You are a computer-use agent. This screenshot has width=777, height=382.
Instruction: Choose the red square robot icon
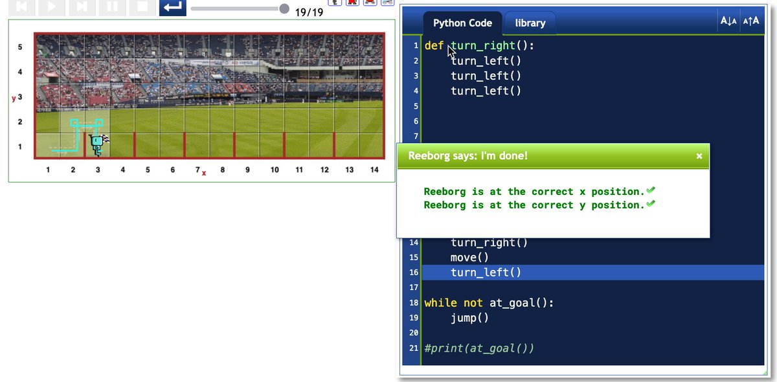click(352, 3)
